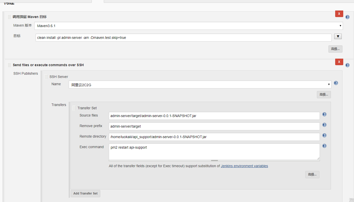Grab the Transfer Set drag handle
354x202 pixels.
coord(74,108)
